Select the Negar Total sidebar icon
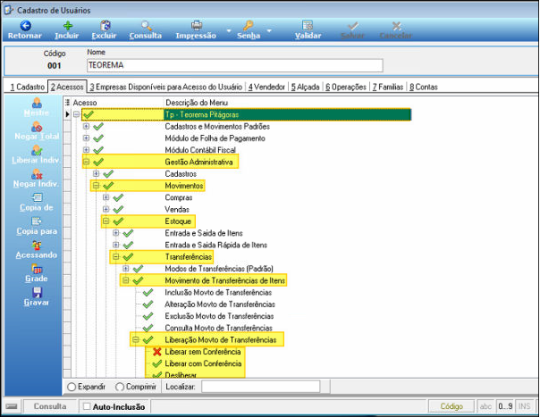 (37, 127)
